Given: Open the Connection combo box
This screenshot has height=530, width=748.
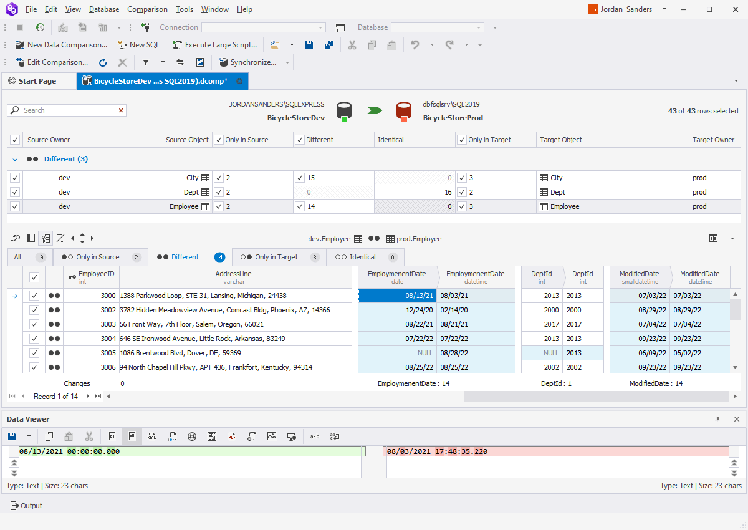Looking at the screenshot, I should point(263,27).
